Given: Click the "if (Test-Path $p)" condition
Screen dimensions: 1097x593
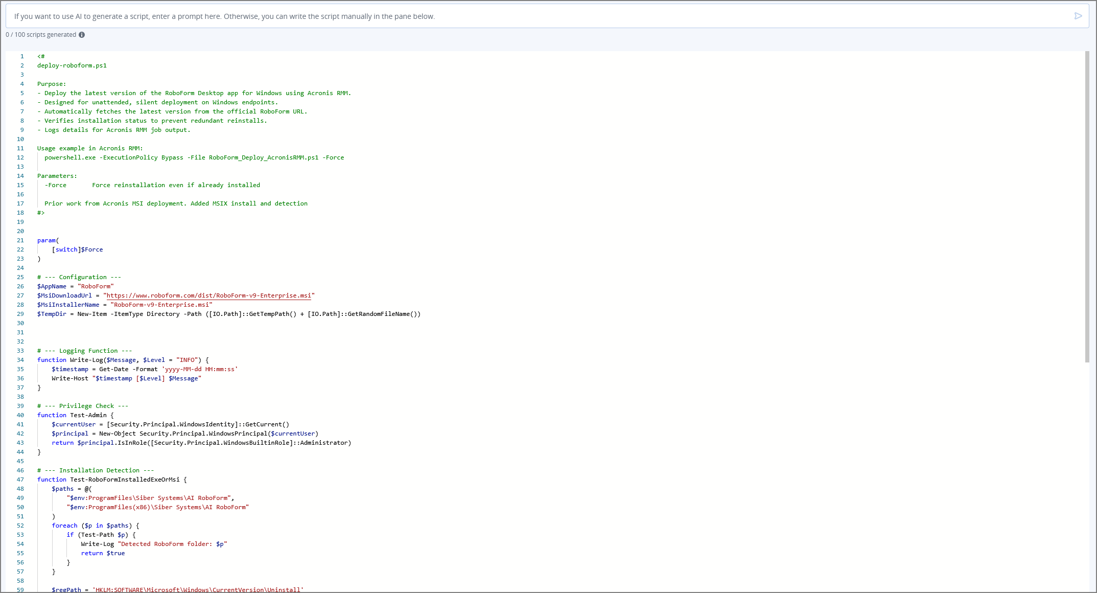Looking at the screenshot, I should click(x=101, y=535).
